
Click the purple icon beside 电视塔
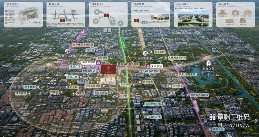click(x=117, y=96)
